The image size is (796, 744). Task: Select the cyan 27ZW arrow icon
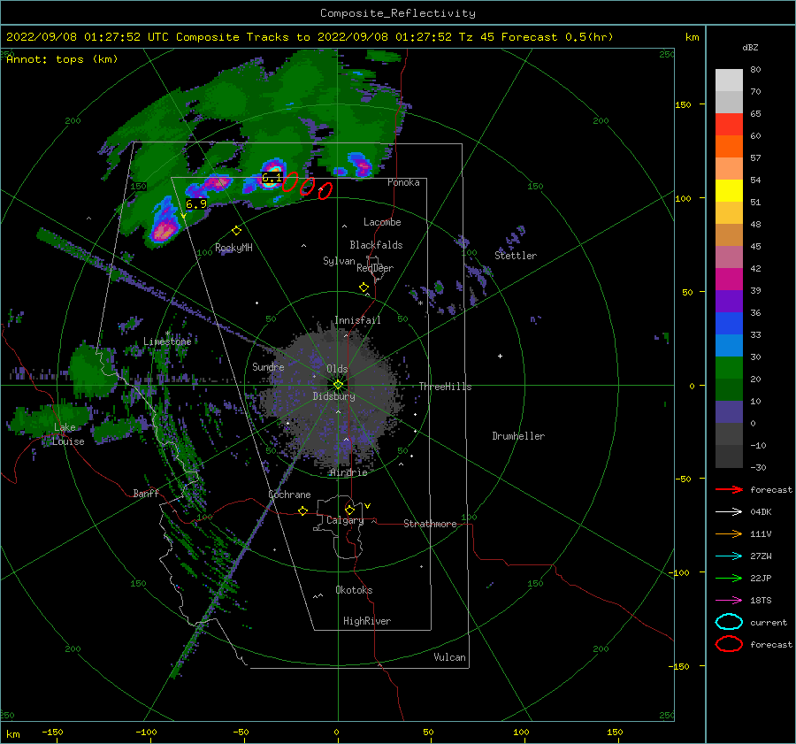729,556
